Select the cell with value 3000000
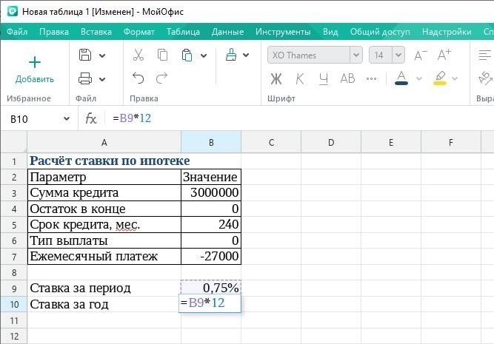The image size is (494, 344). click(x=211, y=192)
